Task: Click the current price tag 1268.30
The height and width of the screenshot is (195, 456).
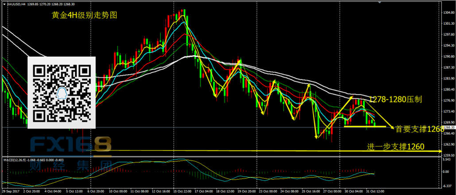Action: 449,127
